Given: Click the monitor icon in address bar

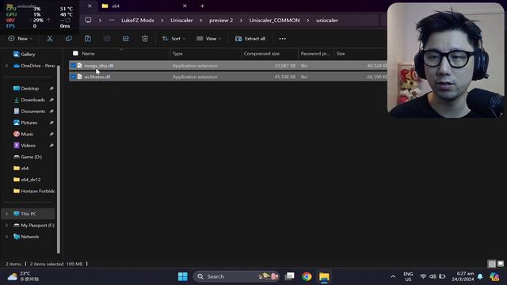Looking at the screenshot, I should [88, 20].
